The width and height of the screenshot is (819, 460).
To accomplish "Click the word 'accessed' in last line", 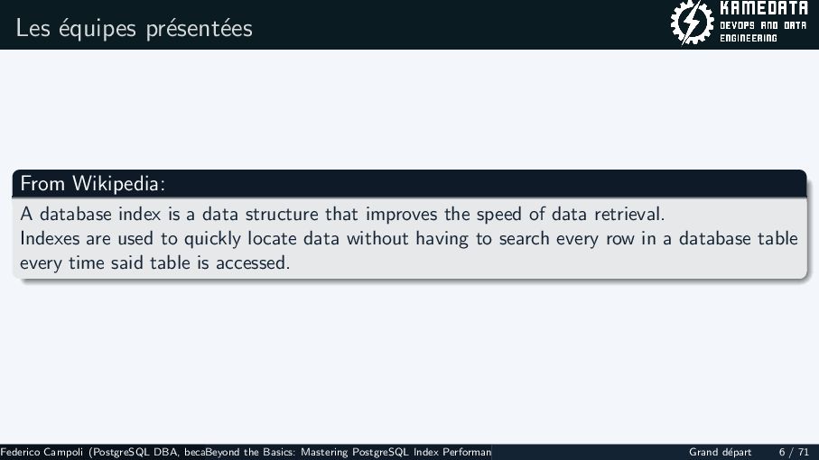I will click(253, 262).
